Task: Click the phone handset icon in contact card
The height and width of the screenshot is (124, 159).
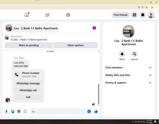Action: [x=17, y=75]
